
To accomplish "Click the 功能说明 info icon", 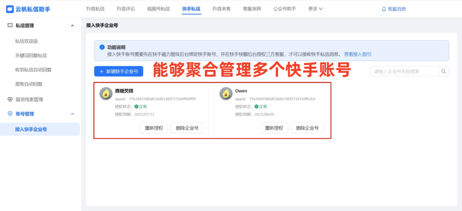I will pyautogui.click(x=102, y=47).
